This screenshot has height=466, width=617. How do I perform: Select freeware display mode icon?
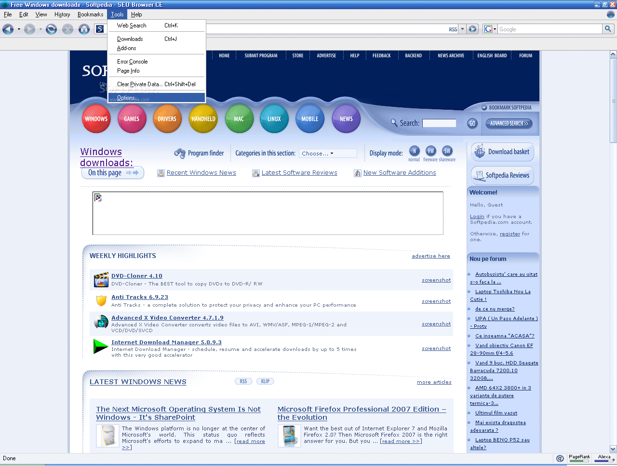pos(431,151)
